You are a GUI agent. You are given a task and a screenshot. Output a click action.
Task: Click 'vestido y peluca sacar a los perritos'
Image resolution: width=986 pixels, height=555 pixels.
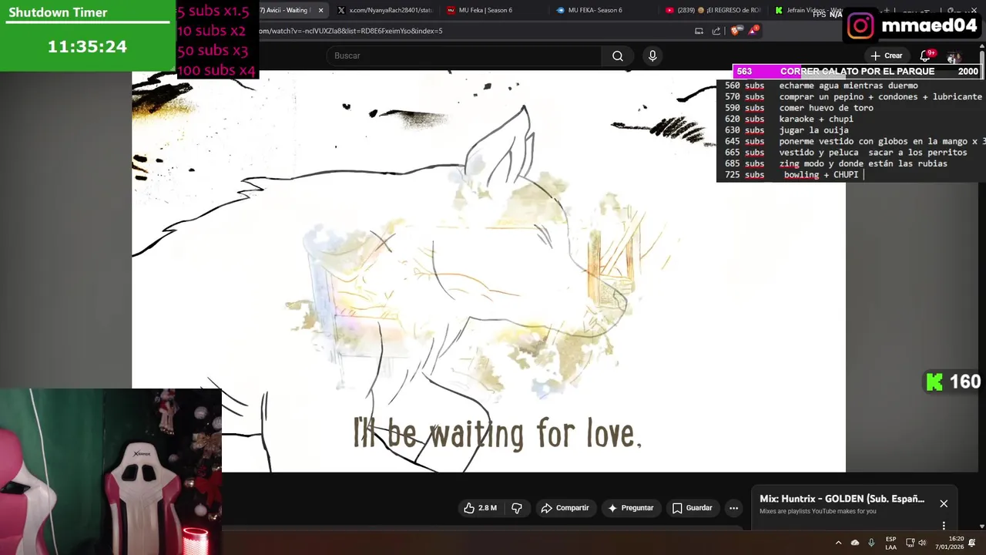pyautogui.click(x=873, y=153)
